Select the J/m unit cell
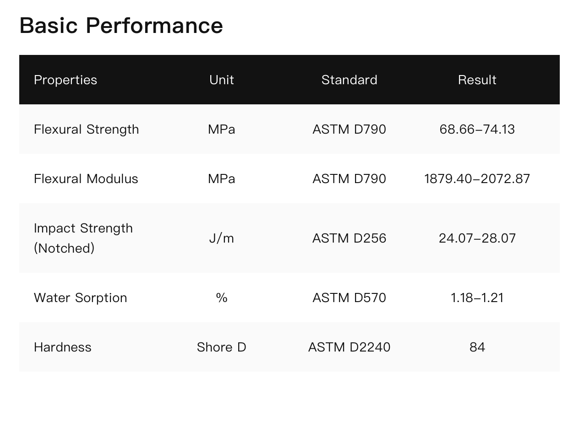 coord(222,238)
